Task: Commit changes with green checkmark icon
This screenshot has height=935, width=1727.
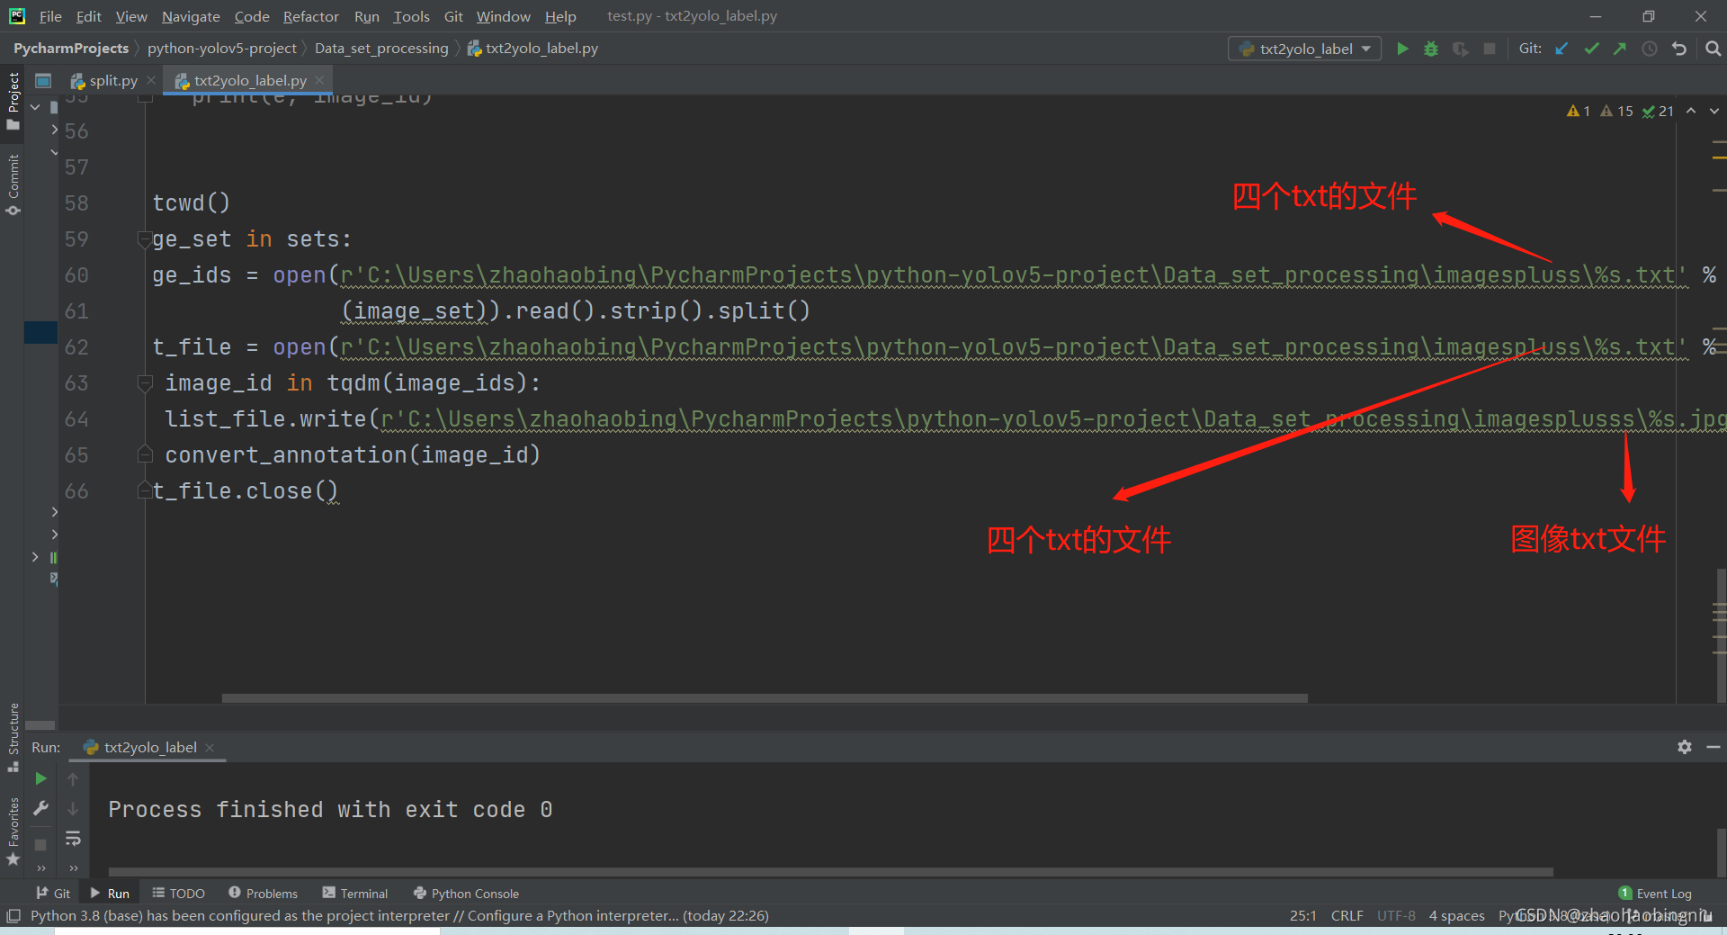Action: 1591,49
